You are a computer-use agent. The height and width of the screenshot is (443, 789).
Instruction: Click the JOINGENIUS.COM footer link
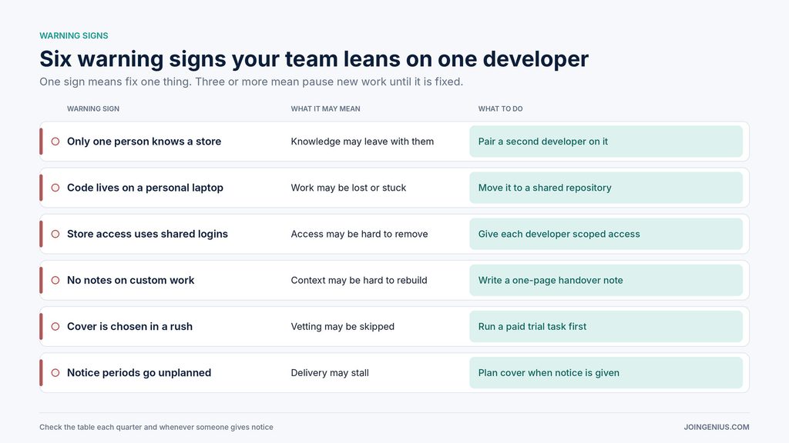point(717,427)
